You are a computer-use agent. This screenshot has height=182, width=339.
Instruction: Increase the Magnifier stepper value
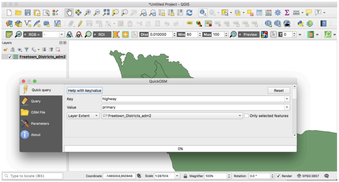(x=229, y=175)
